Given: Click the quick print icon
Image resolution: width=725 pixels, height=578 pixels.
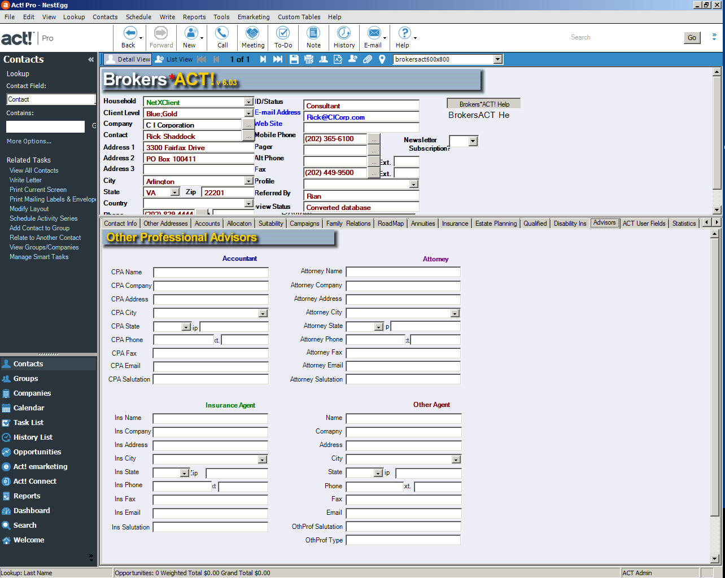Looking at the screenshot, I should [x=309, y=59].
